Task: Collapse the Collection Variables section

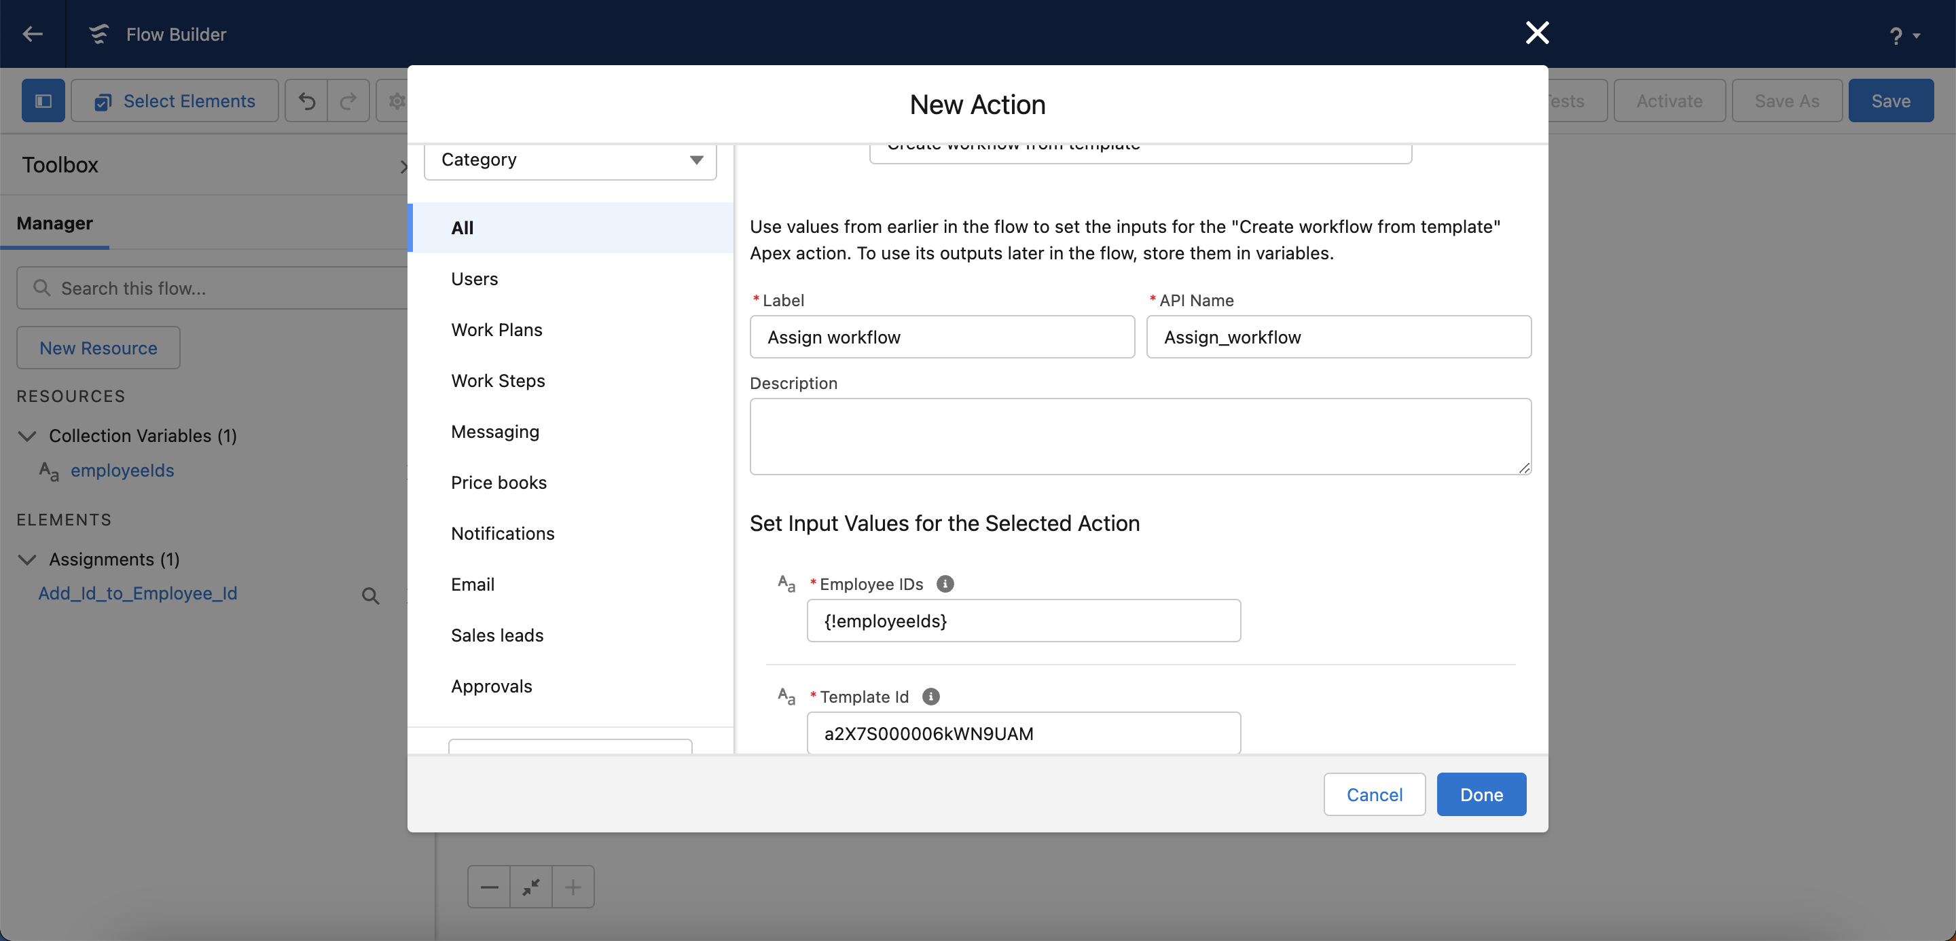Action: point(27,436)
